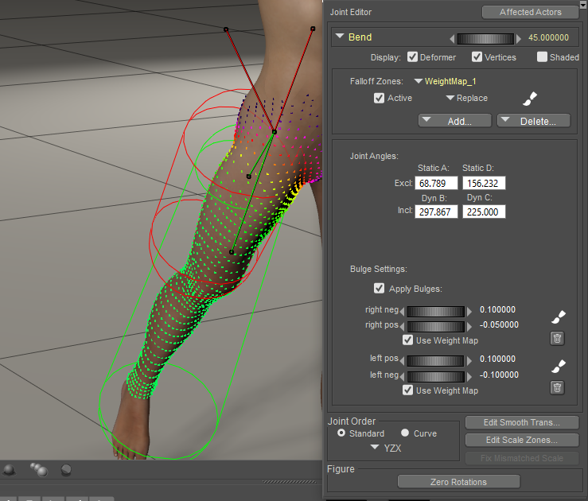The height and width of the screenshot is (501, 588).
Task: Open paint brush for left bulge map
Action: point(559,366)
